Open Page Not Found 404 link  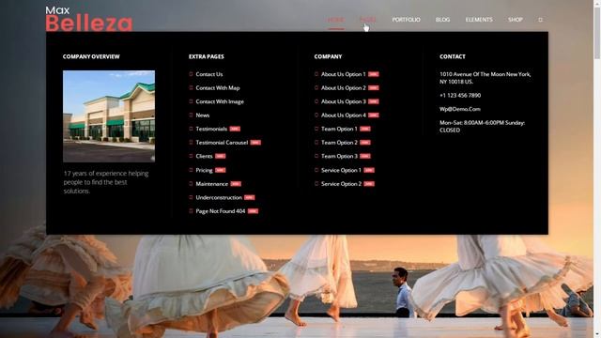(x=221, y=211)
